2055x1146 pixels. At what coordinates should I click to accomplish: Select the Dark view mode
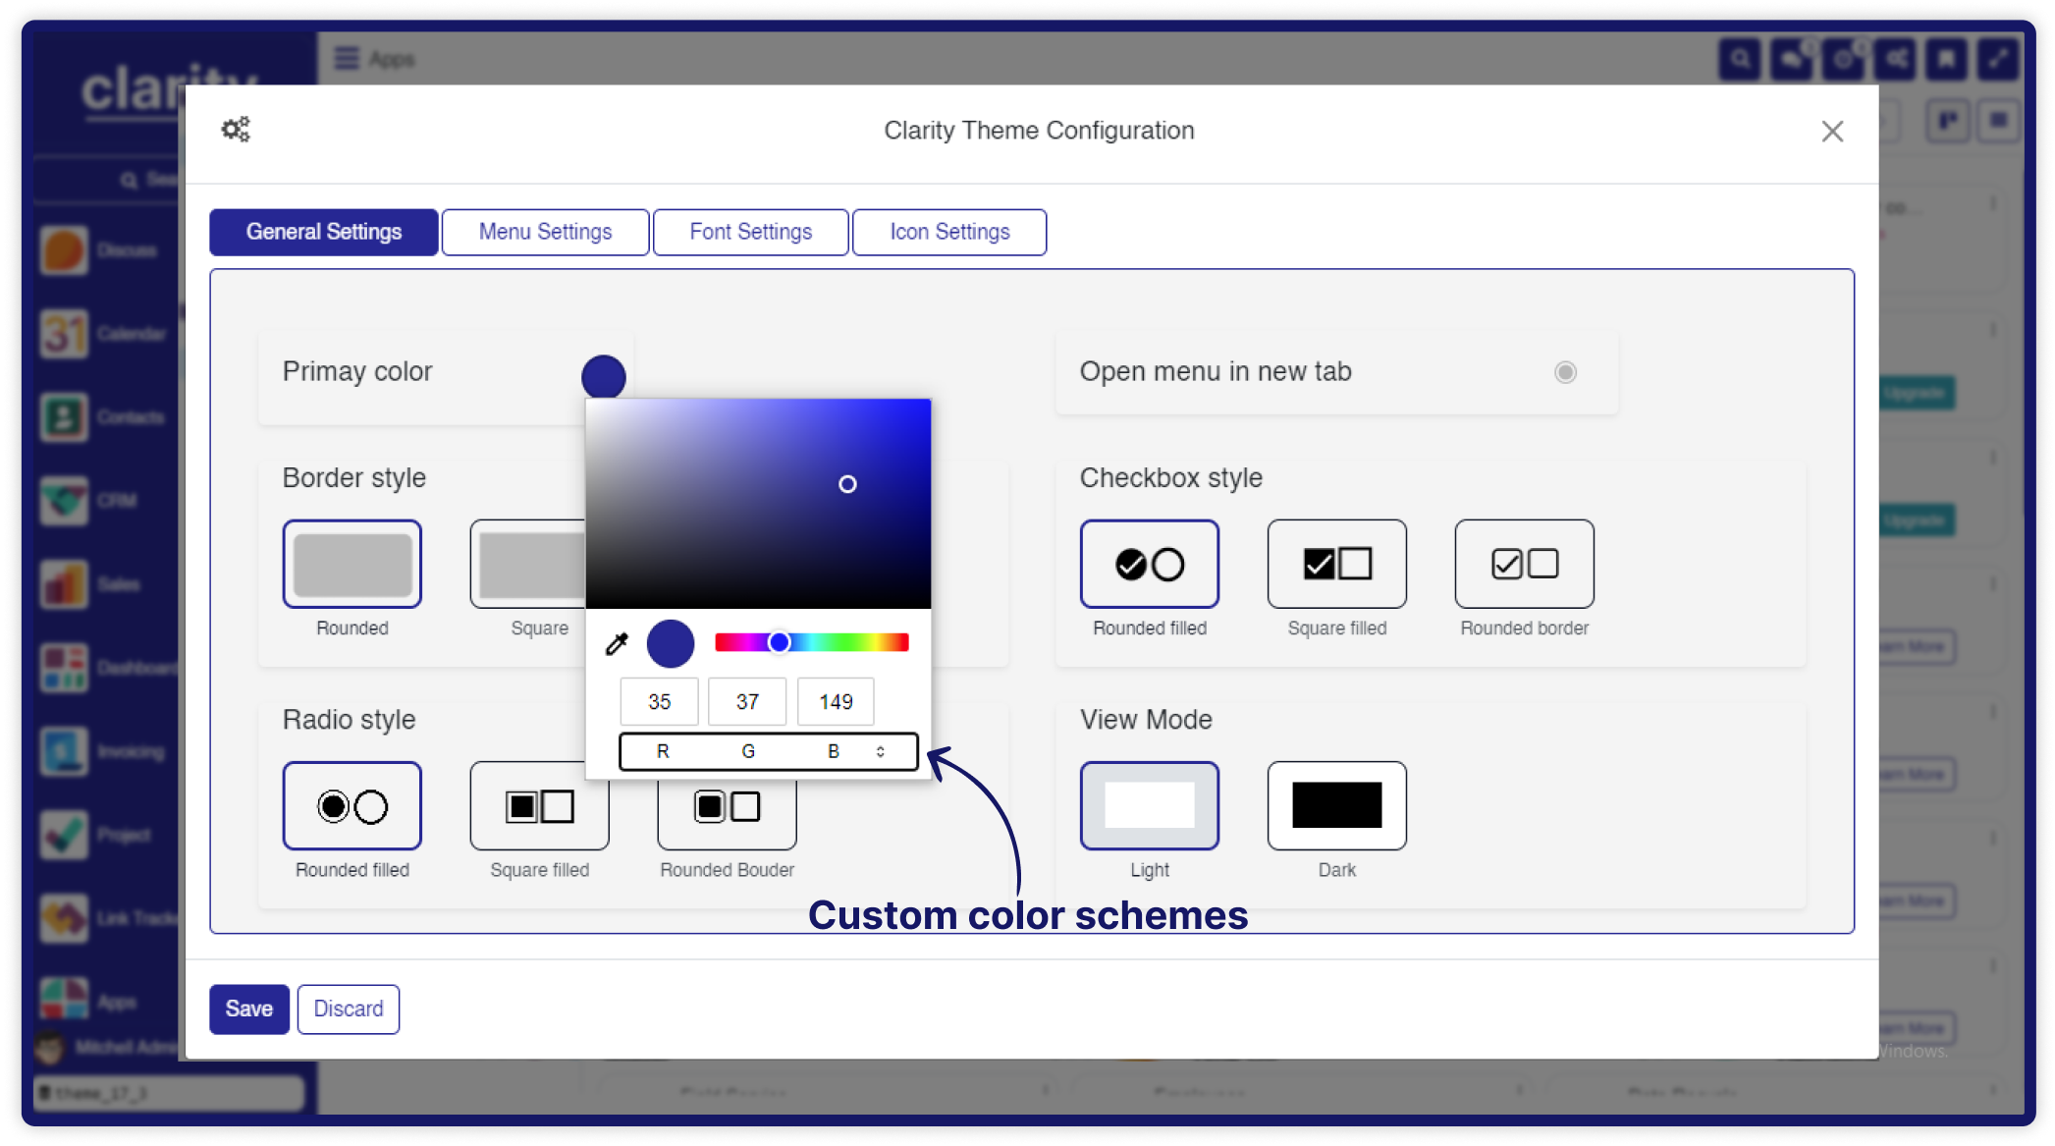(x=1337, y=805)
